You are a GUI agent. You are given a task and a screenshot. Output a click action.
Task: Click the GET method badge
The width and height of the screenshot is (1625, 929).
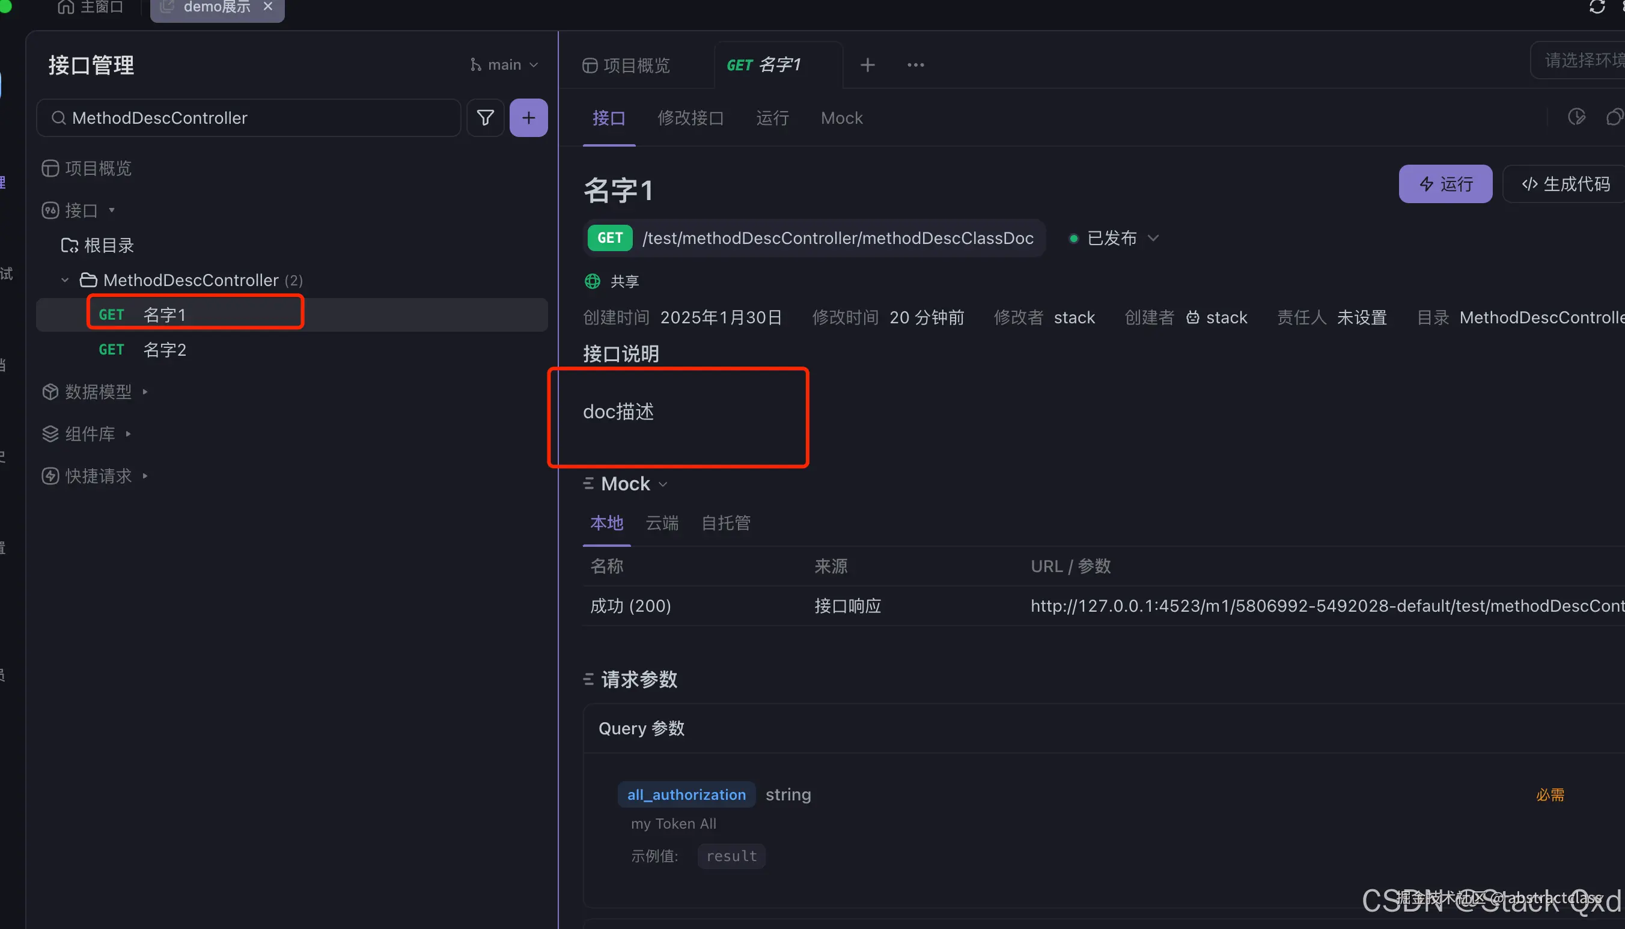coord(609,239)
